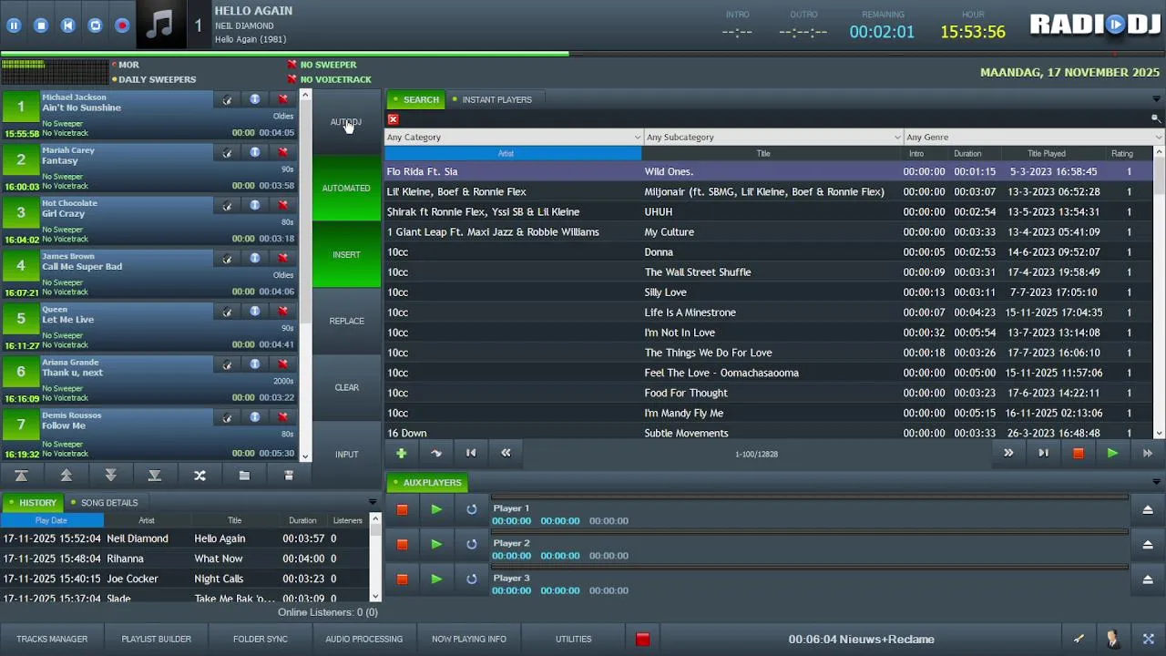Pre-listen Hot Chocolate Girl Crazy in headphones
Image resolution: width=1166 pixels, height=656 pixels.
tap(227, 205)
